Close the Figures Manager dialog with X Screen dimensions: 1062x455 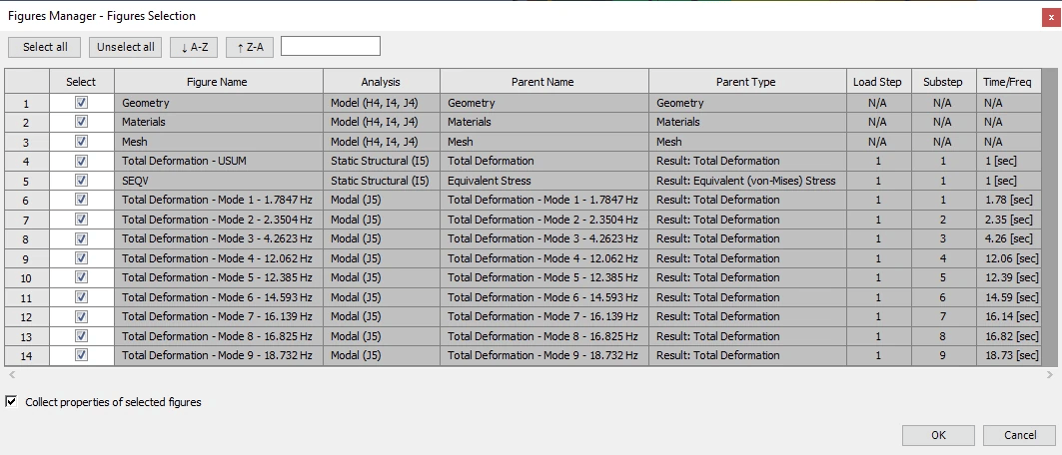(1051, 18)
